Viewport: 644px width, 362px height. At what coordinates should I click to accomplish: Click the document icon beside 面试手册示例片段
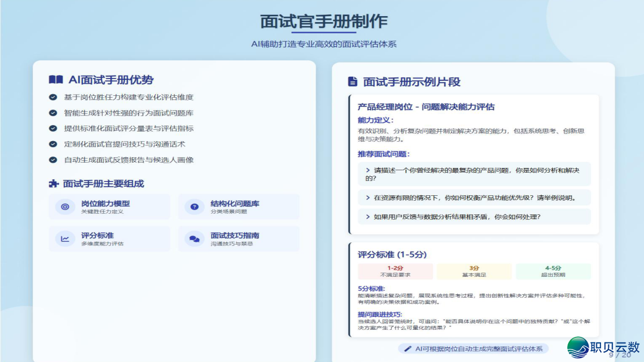352,82
